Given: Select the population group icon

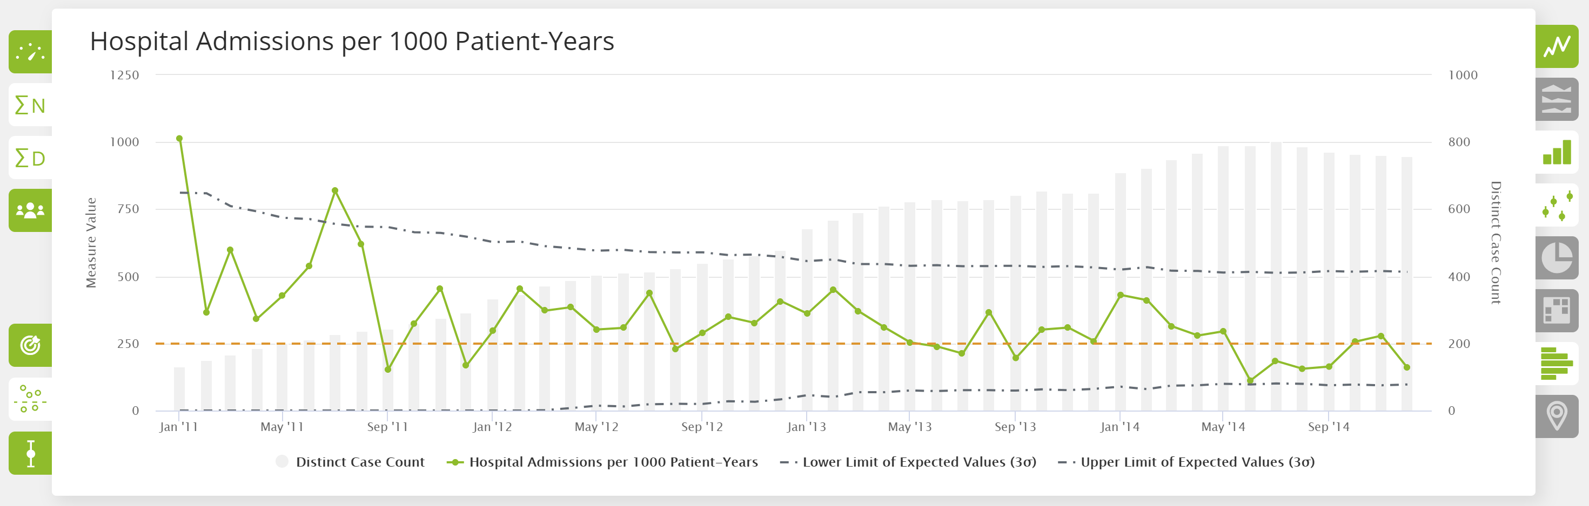Looking at the screenshot, I should [29, 210].
